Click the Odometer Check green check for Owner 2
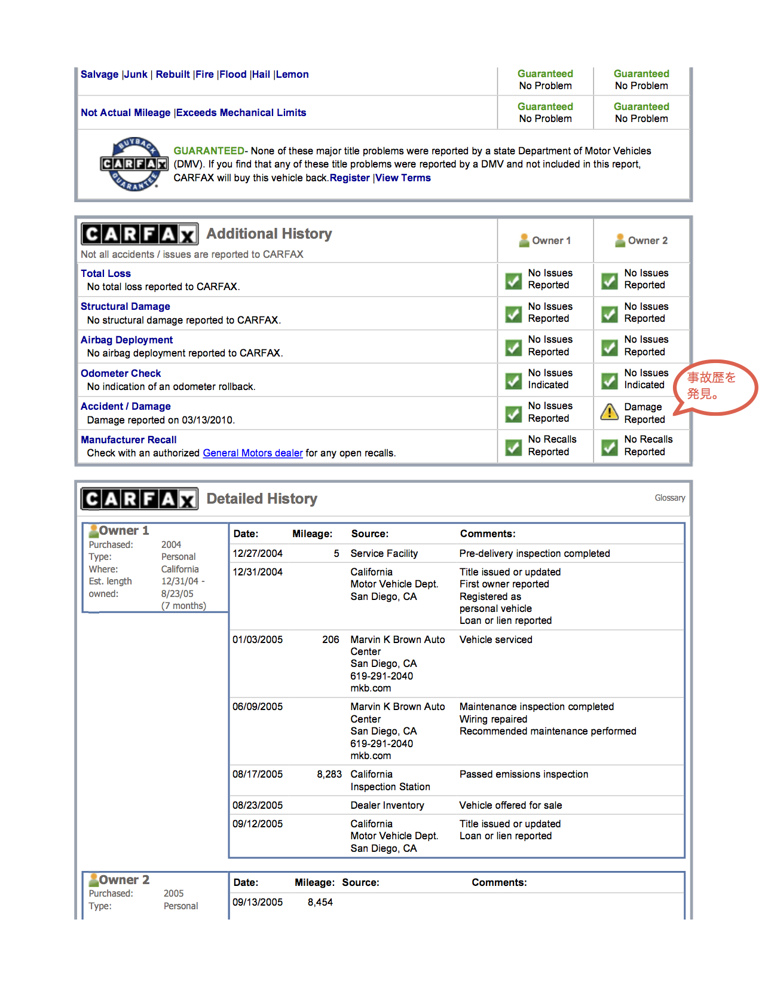The width and height of the screenshot is (762, 987). pos(610,380)
